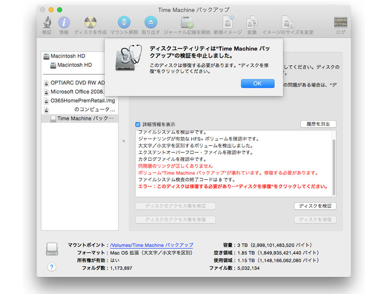This screenshot has width=392, height=294.
Task: Click log line カタログファイルを確認中です
Action: (x=172, y=159)
